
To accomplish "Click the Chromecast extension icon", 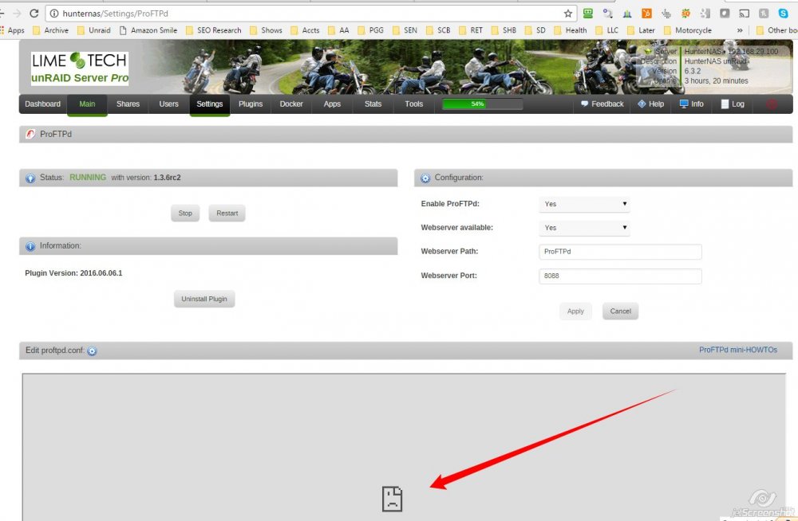I will 744,14.
